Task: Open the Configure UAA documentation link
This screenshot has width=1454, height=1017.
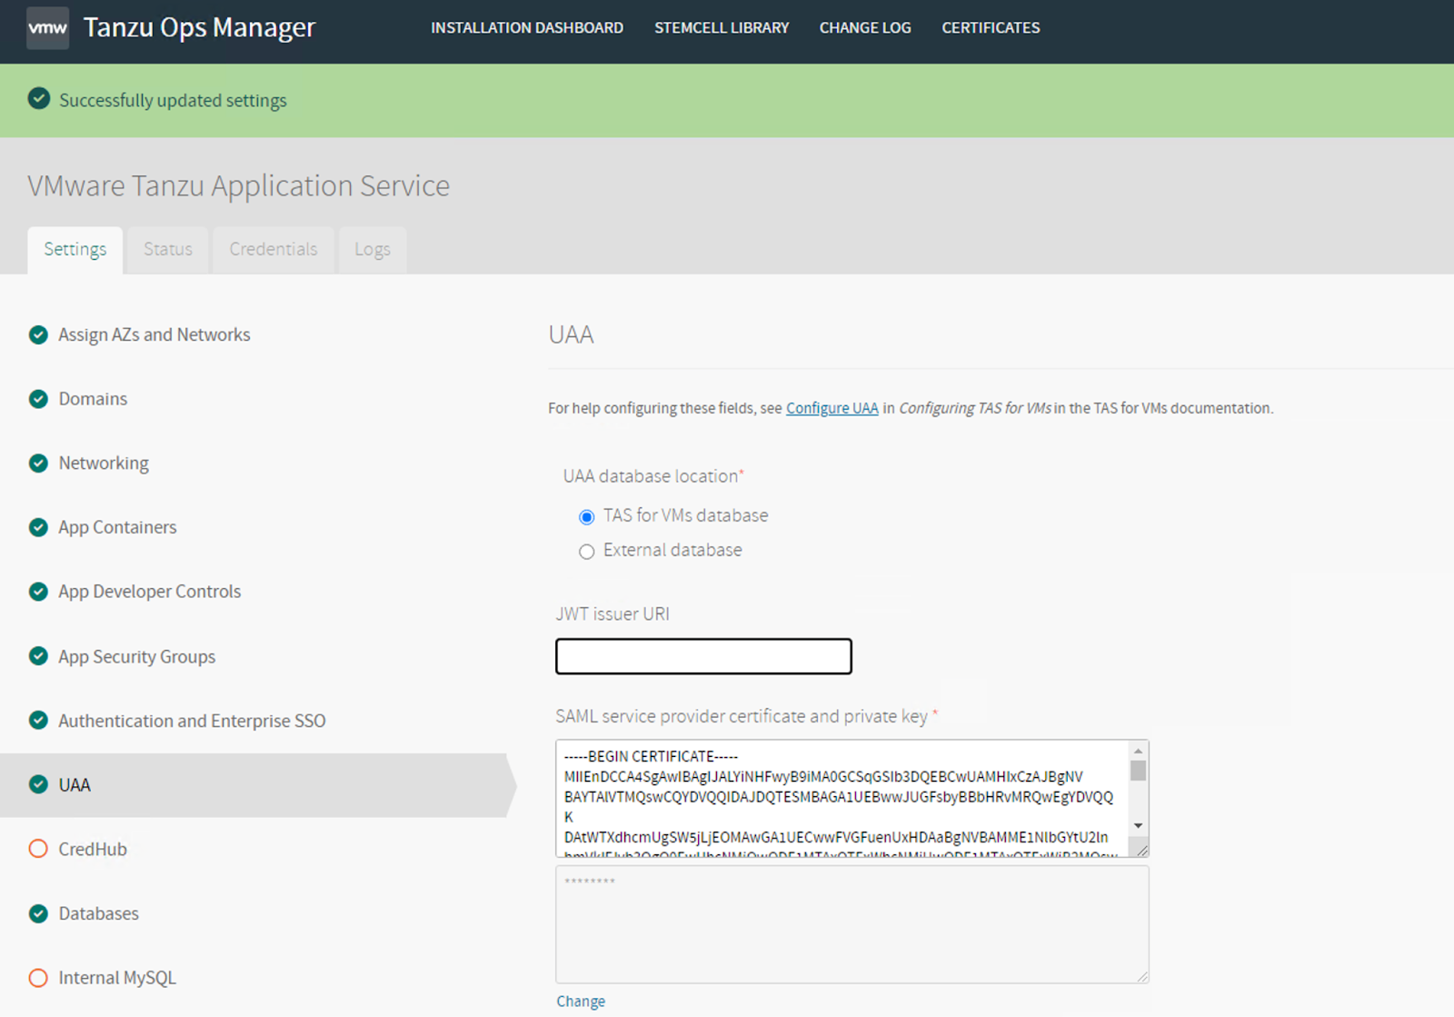Action: click(832, 408)
